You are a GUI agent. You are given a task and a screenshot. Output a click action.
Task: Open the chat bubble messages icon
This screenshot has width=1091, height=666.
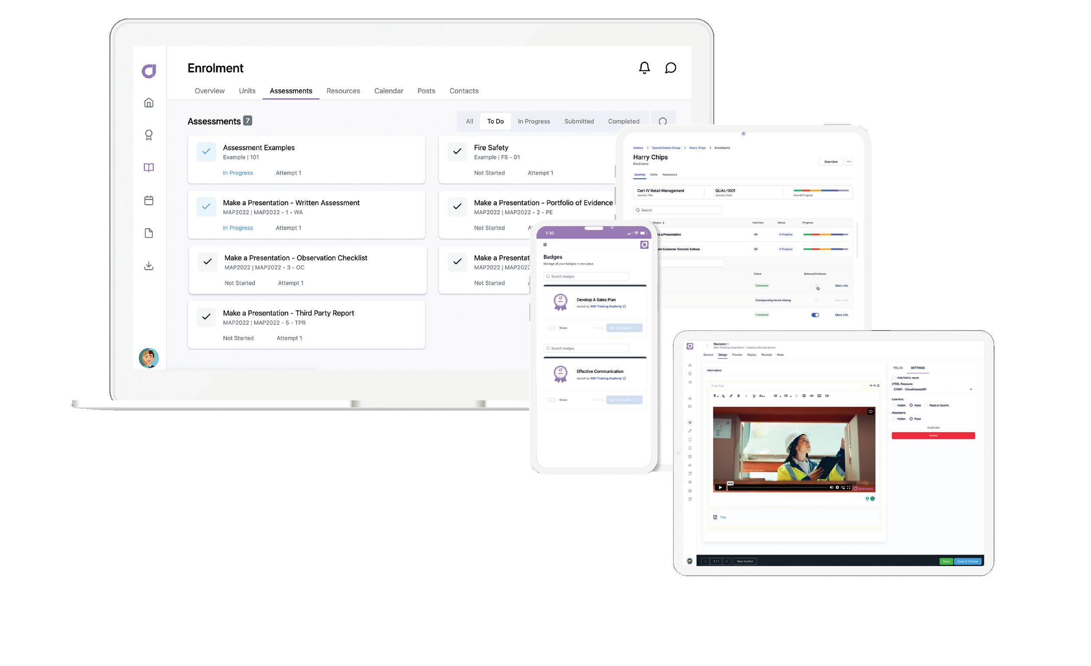(671, 68)
